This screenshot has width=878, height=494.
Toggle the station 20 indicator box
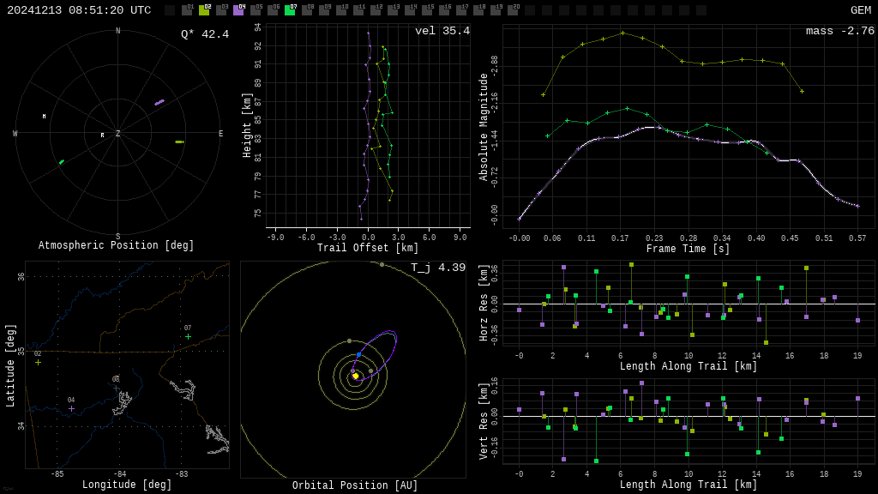[513, 10]
